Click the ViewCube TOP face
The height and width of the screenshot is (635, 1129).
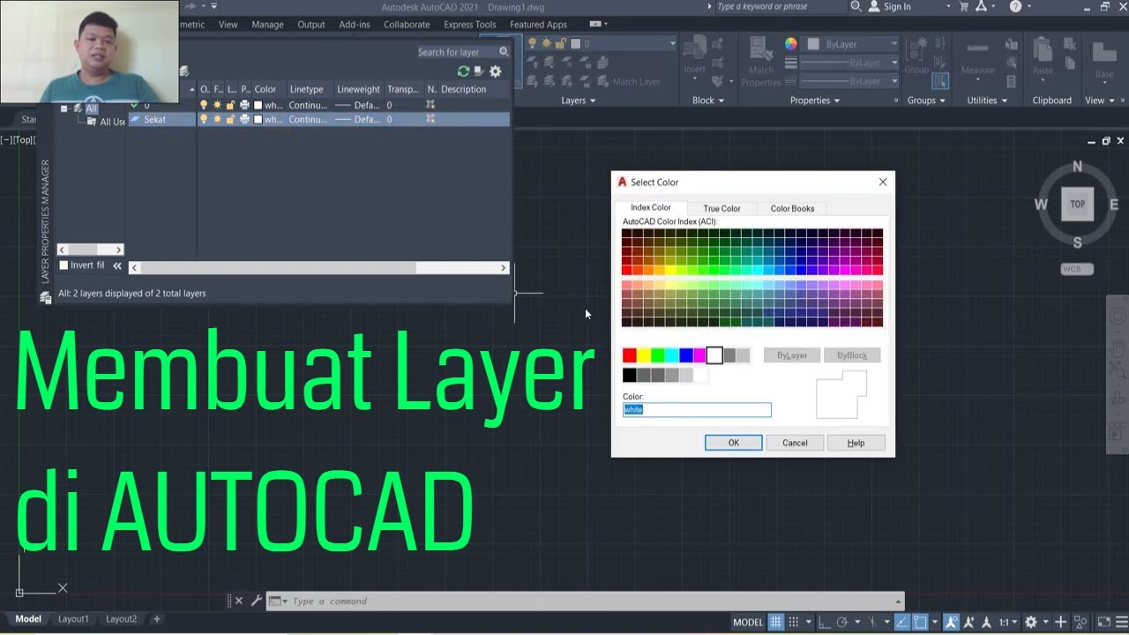coord(1077,204)
